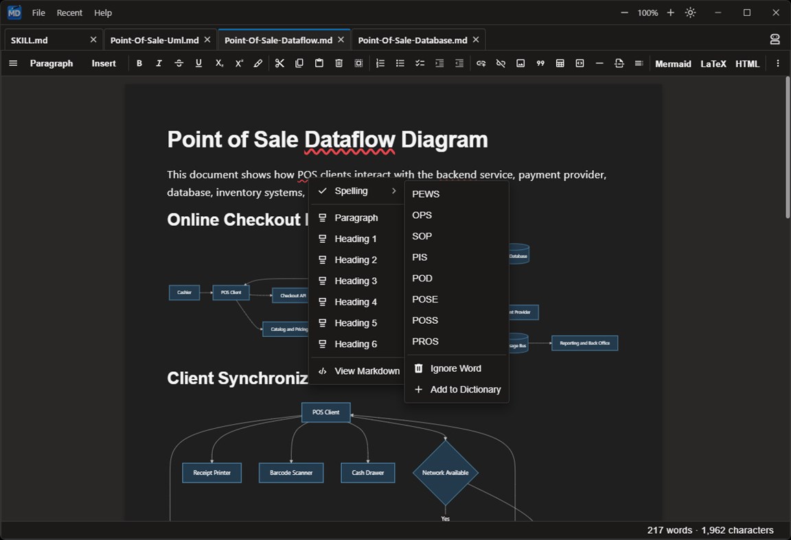Insert a horizontal rule
This screenshot has width=791, height=540.
[599, 63]
